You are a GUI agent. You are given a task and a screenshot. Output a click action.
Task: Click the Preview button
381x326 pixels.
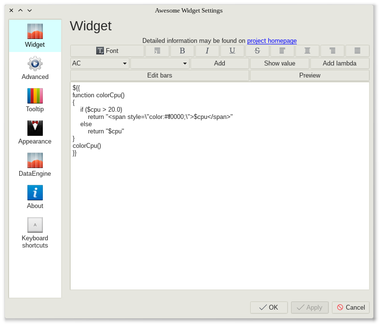[x=310, y=76]
